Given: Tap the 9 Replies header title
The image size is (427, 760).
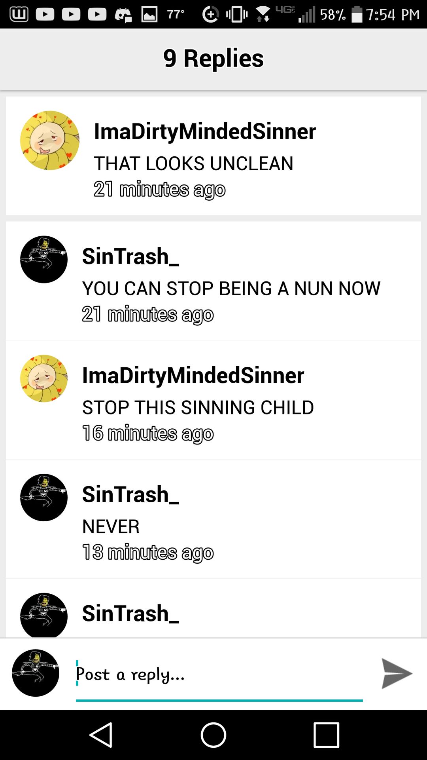Looking at the screenshot, I should [x=213, y=58].
